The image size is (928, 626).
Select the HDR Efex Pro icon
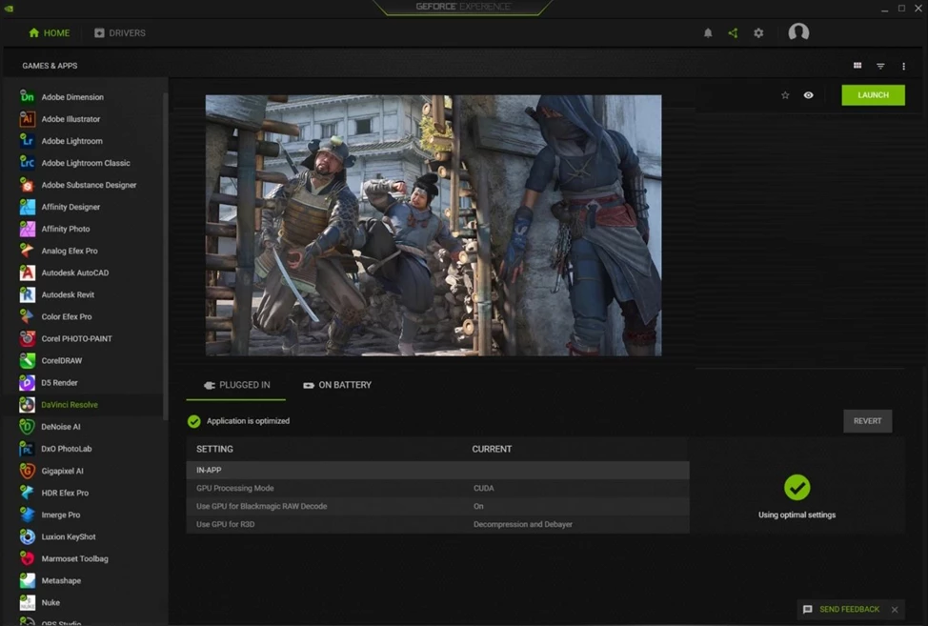pyautogui.click(x=28, y=493)
